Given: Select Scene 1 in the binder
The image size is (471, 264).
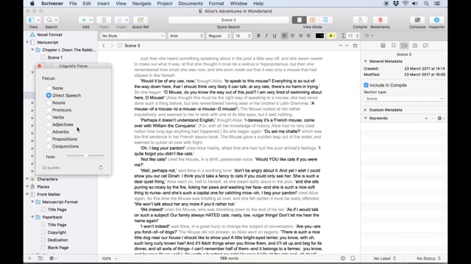Looking at the screenshot, I should click(x=54, y=57).
